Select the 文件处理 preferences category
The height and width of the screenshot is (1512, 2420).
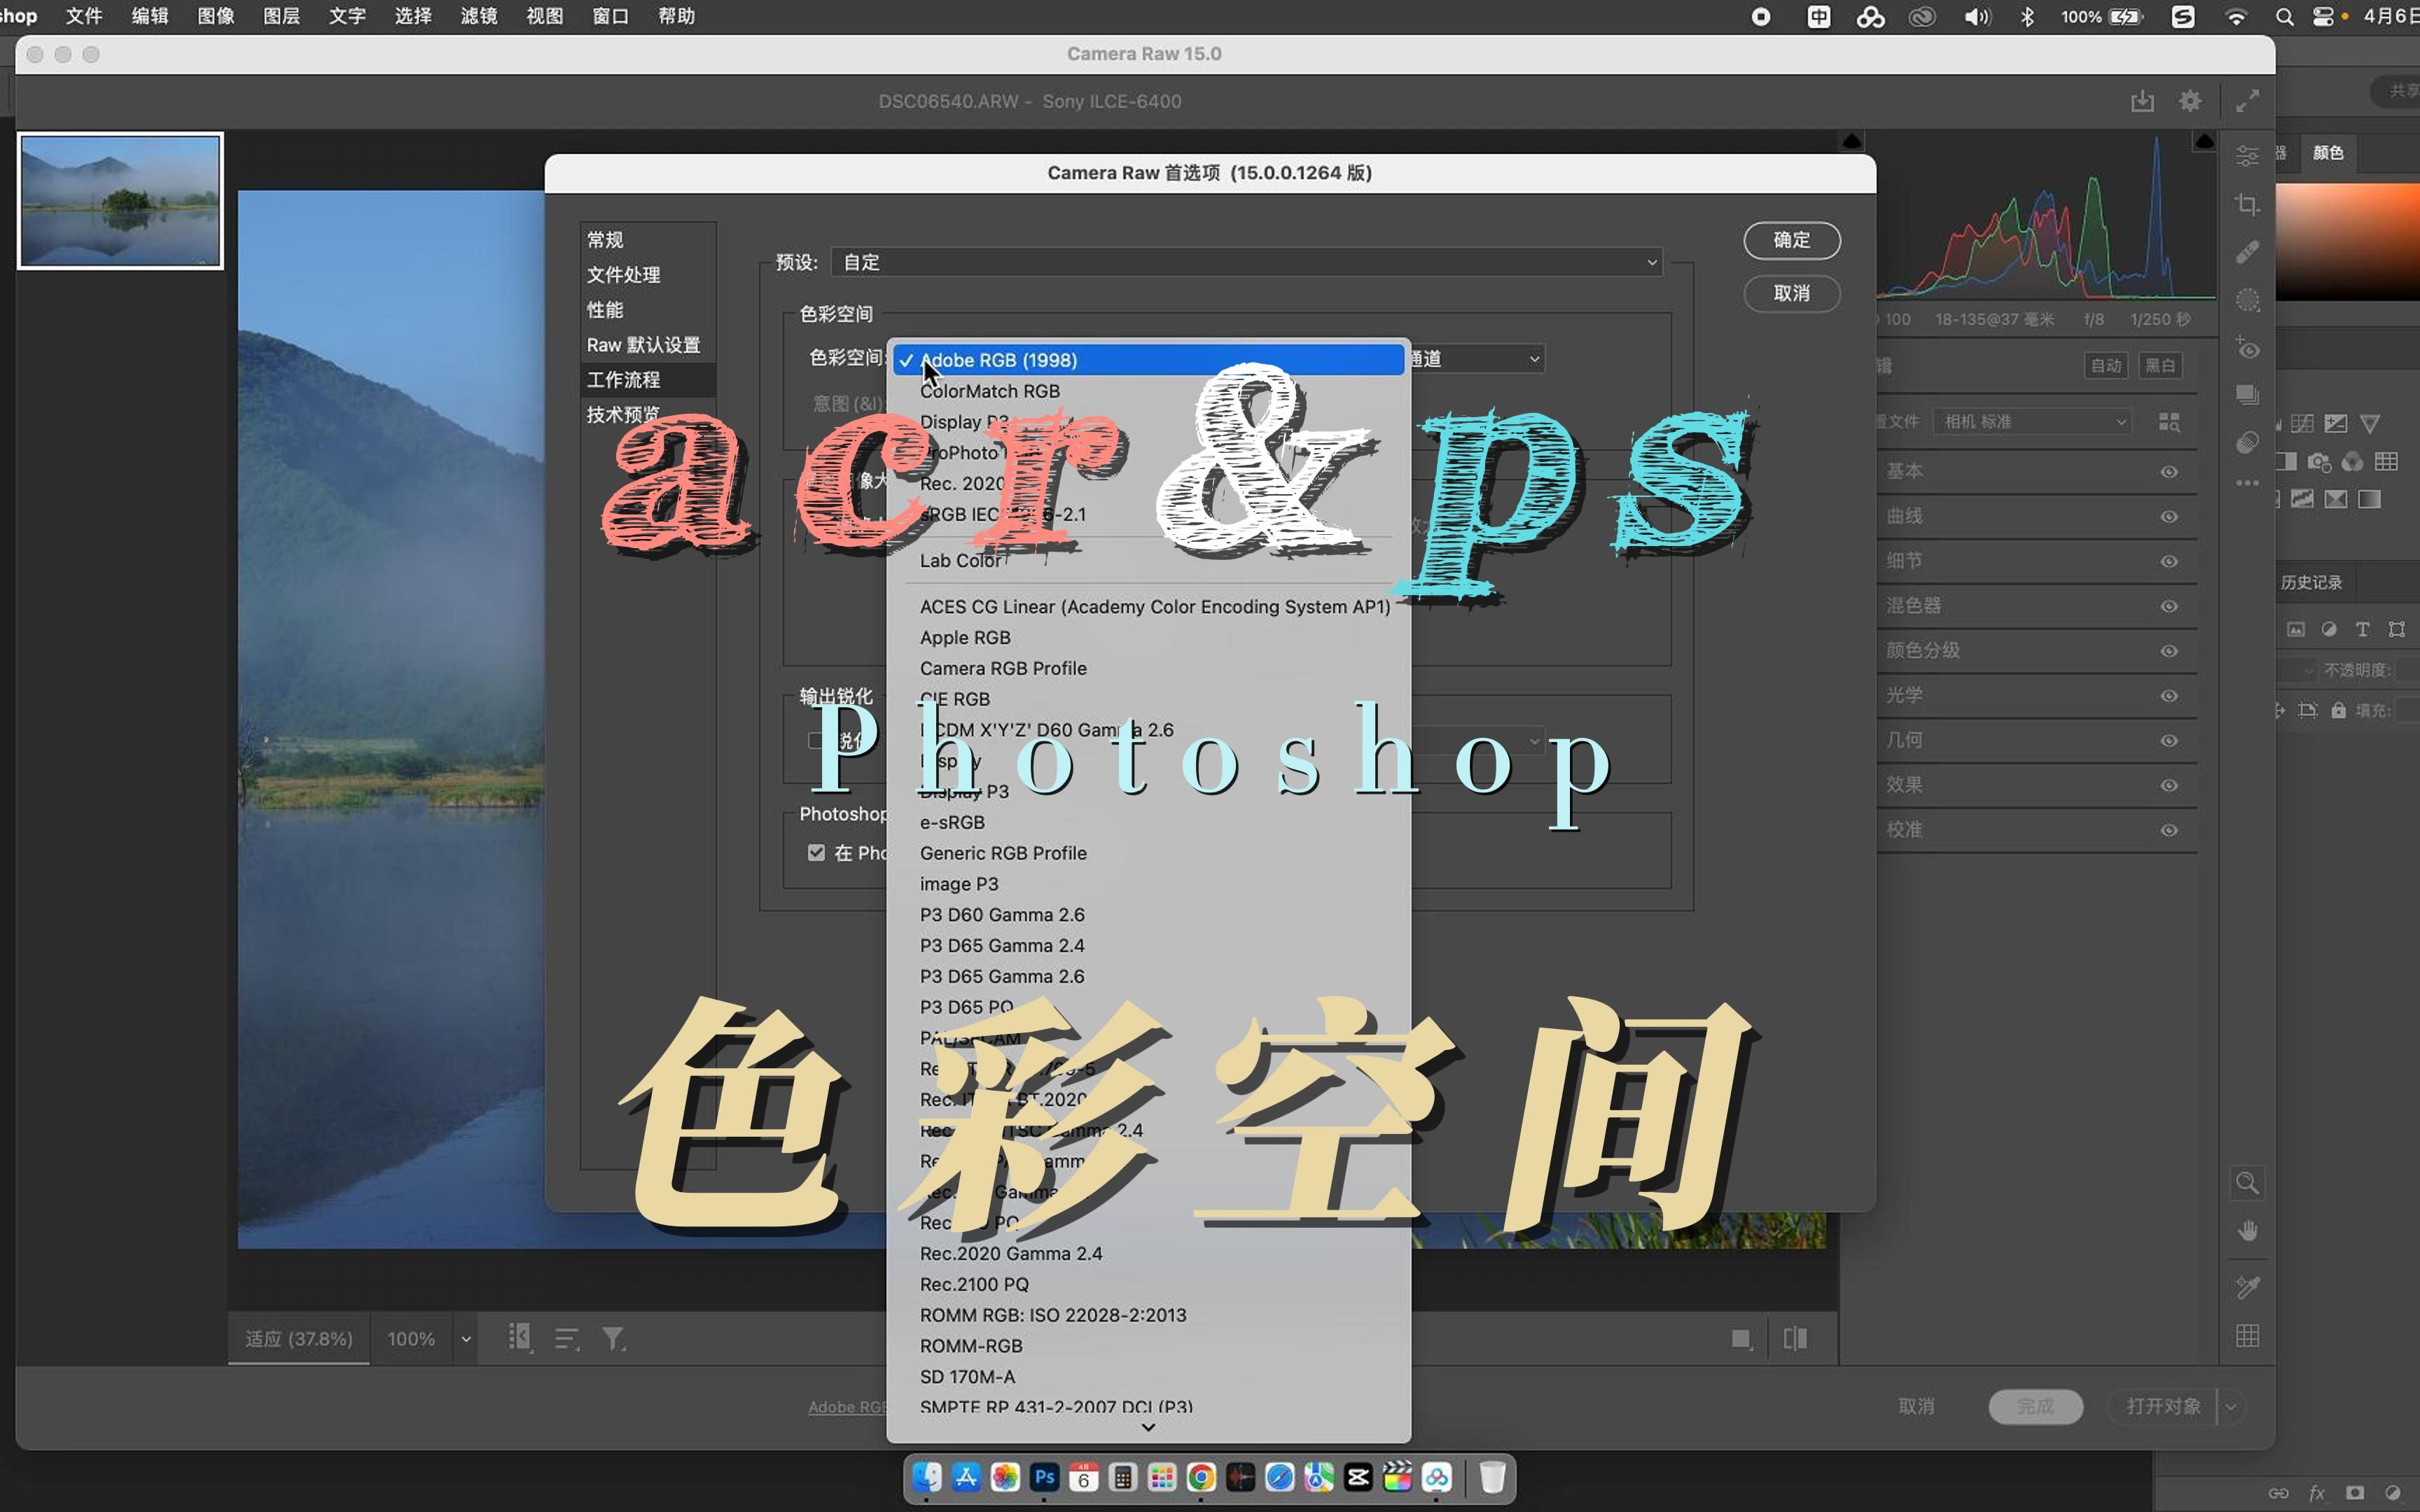[648, 275]
